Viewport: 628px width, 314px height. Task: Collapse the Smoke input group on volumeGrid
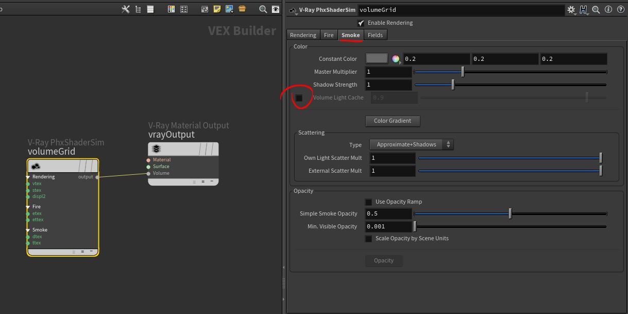(x=28, y=230)
